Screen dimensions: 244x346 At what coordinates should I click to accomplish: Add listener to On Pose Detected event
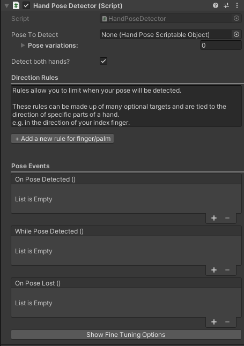(x=214, y=218)
